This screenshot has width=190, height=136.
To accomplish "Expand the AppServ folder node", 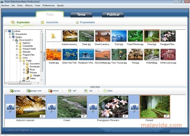I will (17, 43).
